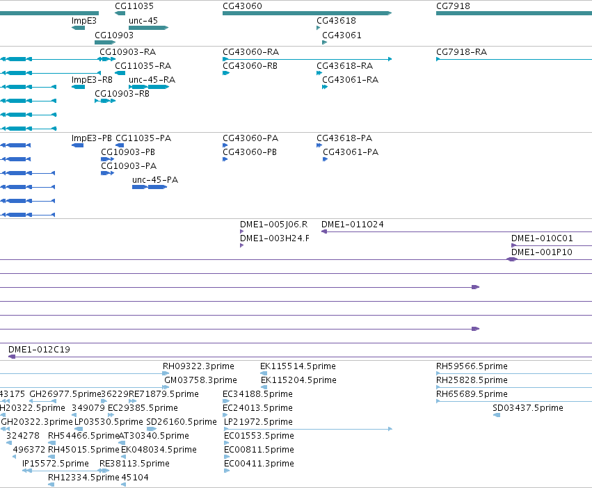Select protein CG10903-PB

(x=128, y=152)
